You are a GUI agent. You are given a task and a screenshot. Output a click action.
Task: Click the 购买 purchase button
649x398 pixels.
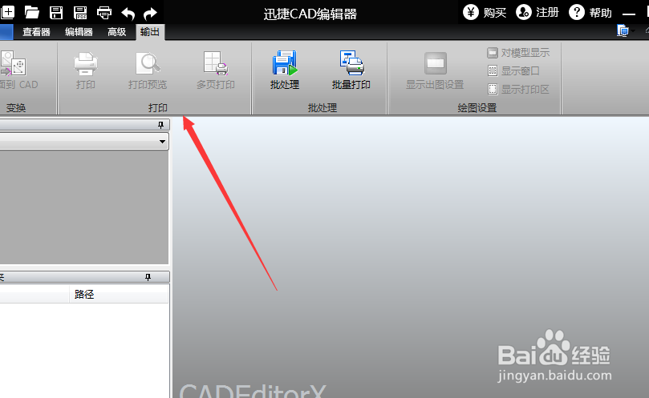pos(485,12)
